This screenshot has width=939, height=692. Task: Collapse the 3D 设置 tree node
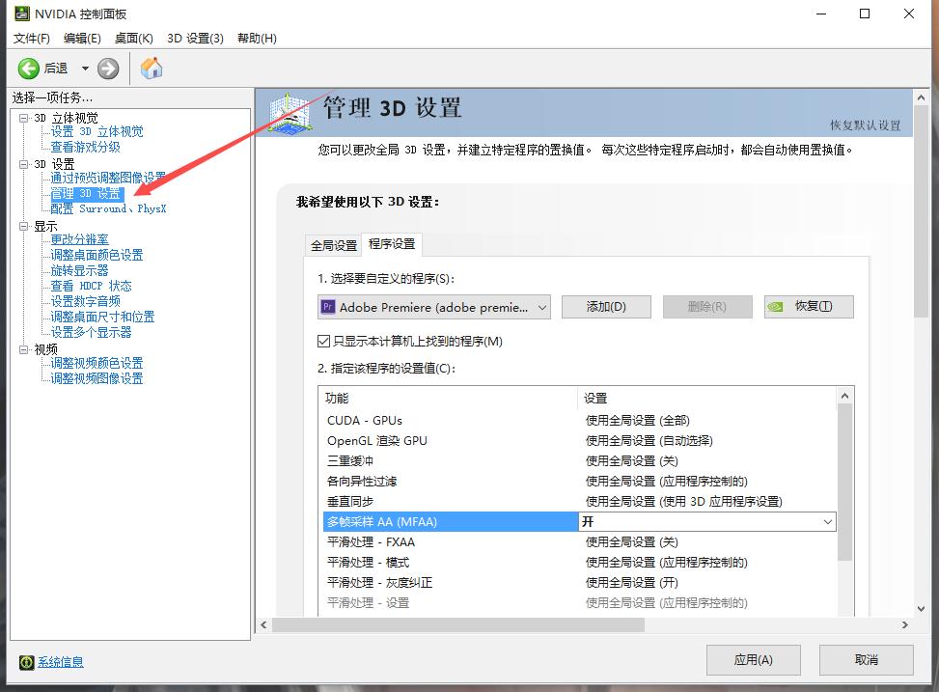[24, 164]
